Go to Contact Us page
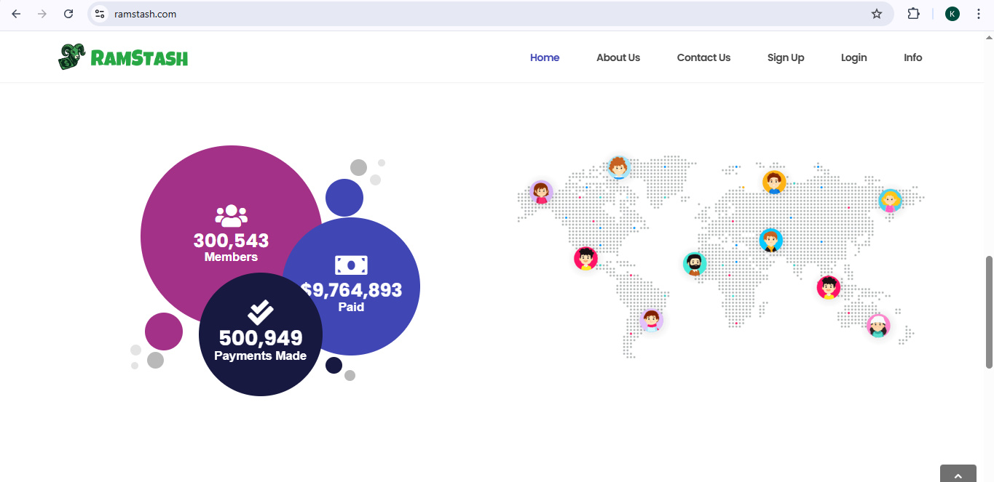This screenshot has width=994, height=482. [x=703, y=57]
